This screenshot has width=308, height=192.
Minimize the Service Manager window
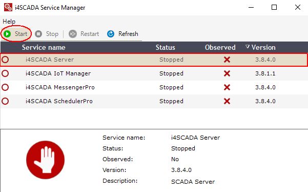pyautogui.click(x=251, y=8)
